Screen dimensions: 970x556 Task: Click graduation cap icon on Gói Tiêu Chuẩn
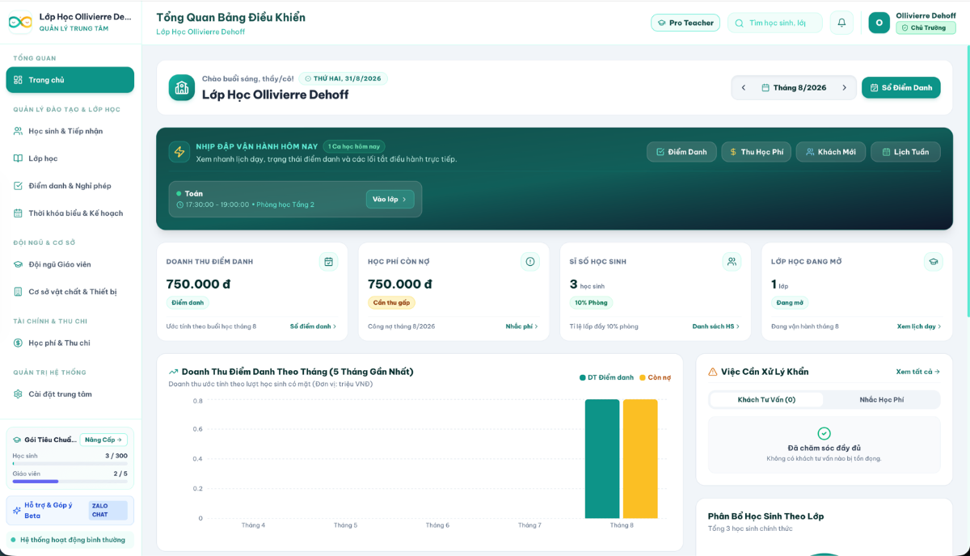[x=18, y=440]
